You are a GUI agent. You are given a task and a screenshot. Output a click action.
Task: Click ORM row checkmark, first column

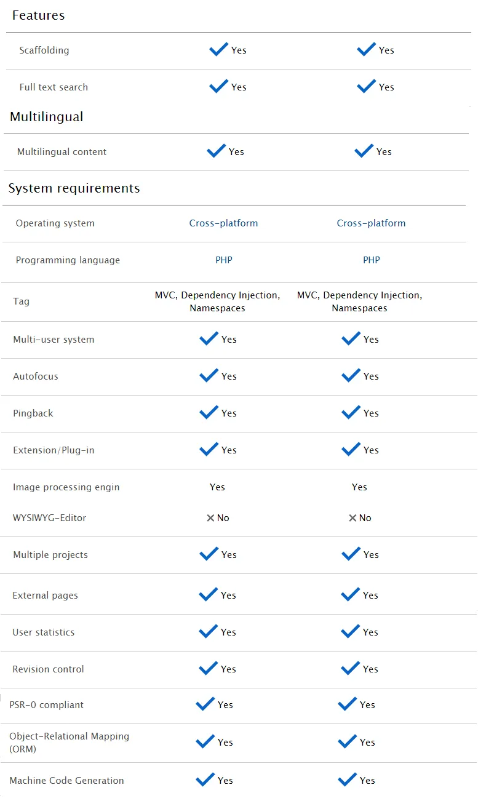[x=205, y=742]
